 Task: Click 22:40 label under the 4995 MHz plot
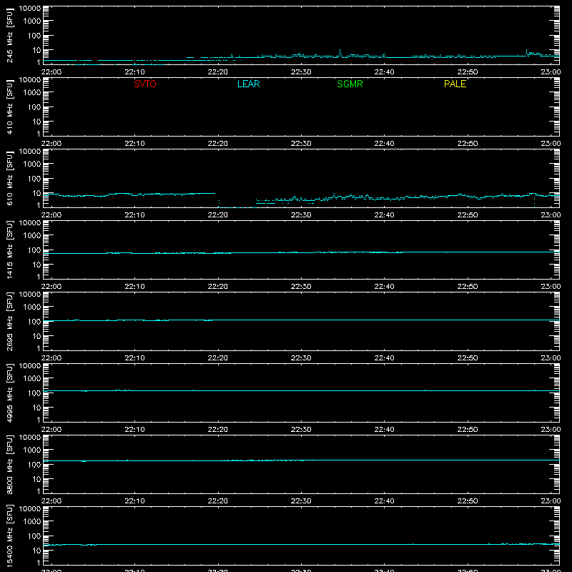click(384, 430)
